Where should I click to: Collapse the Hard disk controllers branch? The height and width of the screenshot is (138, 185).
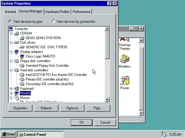(x=11, y=70)
